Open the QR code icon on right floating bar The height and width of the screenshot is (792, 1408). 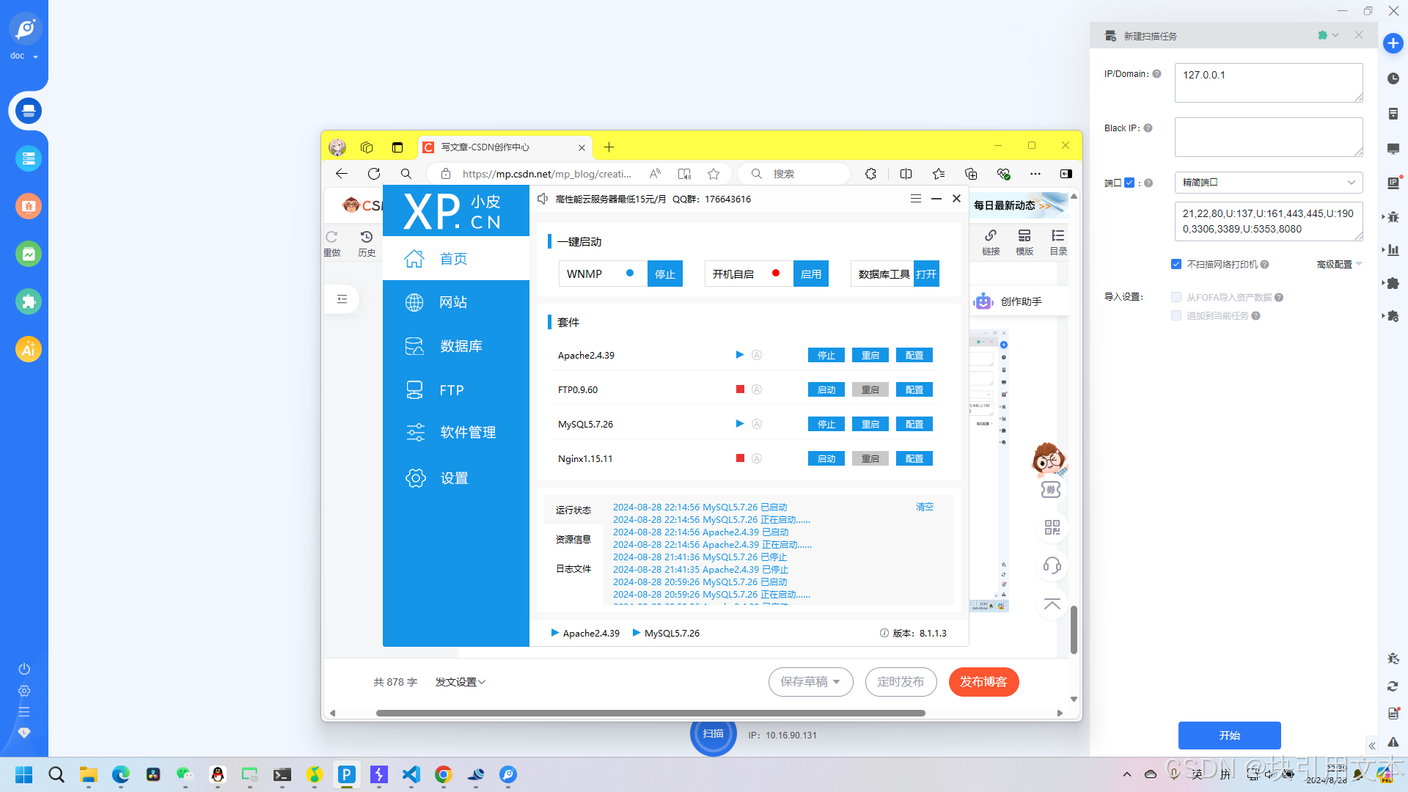(1052, 527)
